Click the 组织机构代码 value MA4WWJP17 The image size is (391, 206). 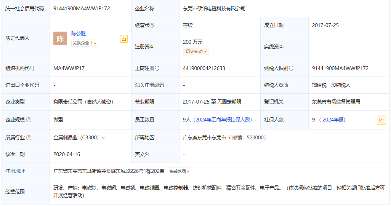pyautogui.click(x=69, y=69)
